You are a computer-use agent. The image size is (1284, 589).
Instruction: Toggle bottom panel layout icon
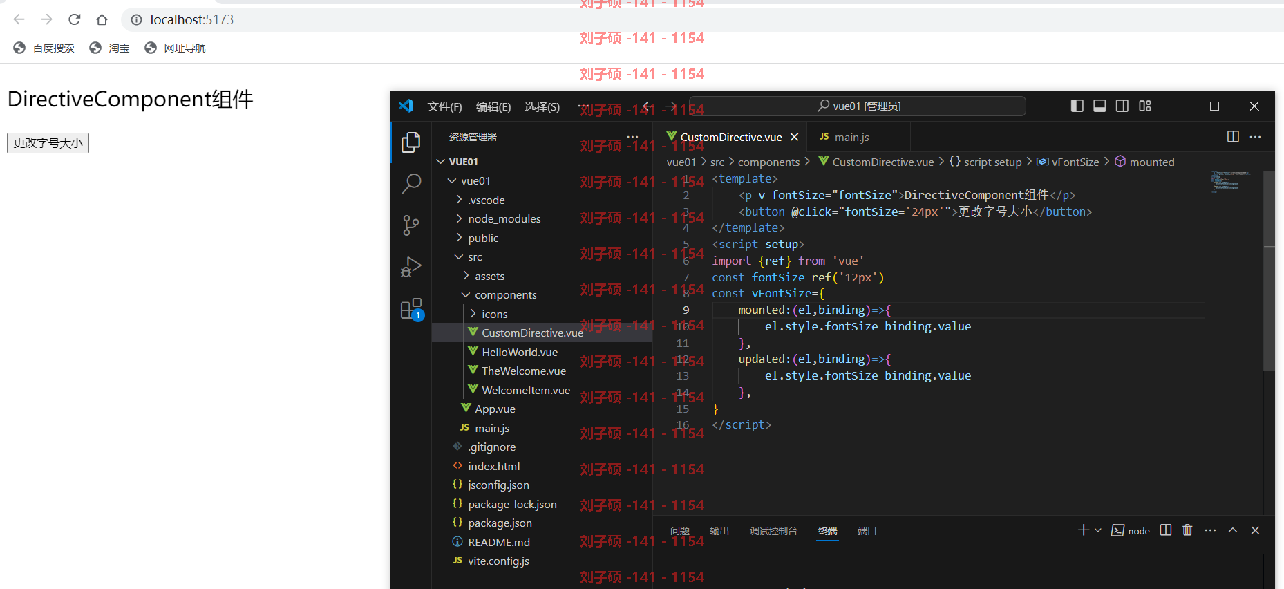tap(1099, 106)
